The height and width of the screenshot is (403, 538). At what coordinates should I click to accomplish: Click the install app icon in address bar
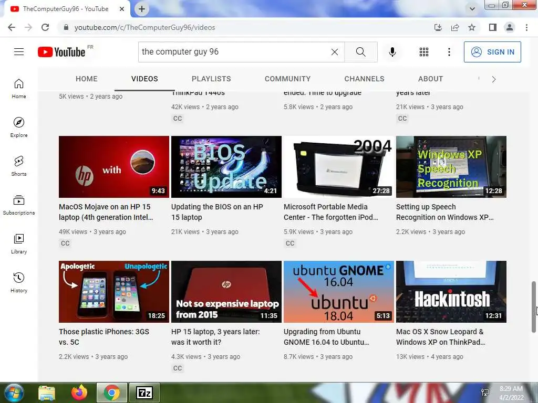coord(438,27)
